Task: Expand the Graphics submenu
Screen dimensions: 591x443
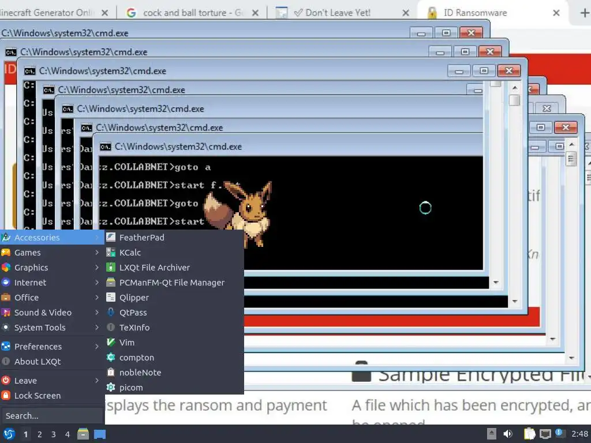Action: coord(52,268)
